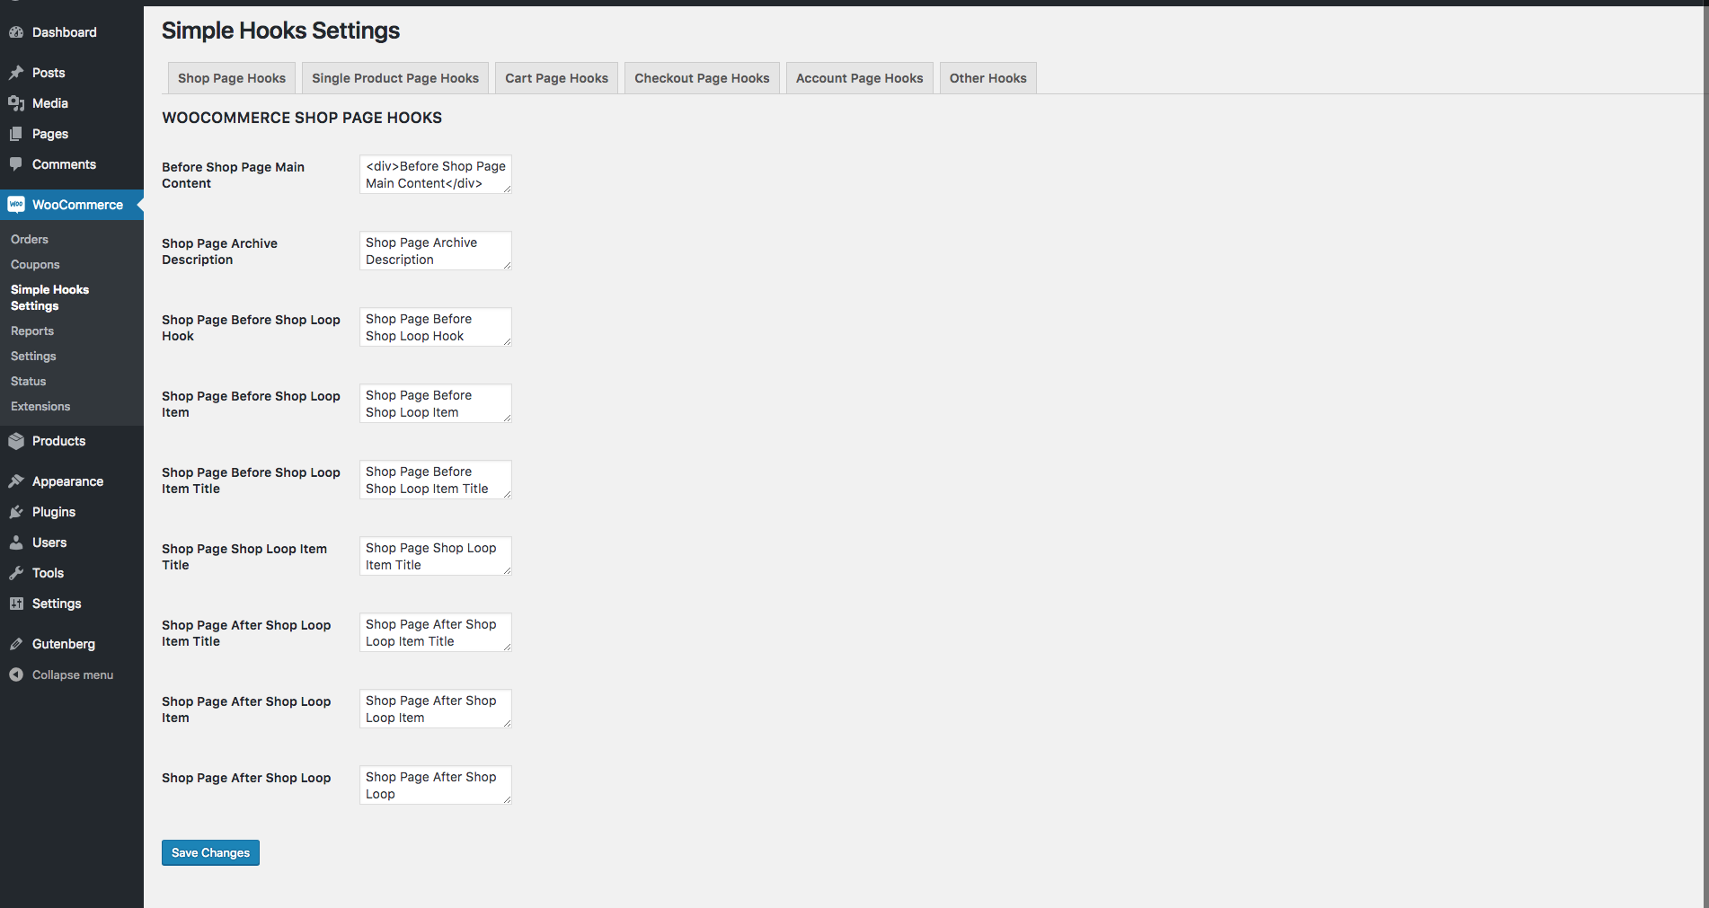The image size is (1709, 908).
Task: Click the Products box icon
Action: coord(16,441)
